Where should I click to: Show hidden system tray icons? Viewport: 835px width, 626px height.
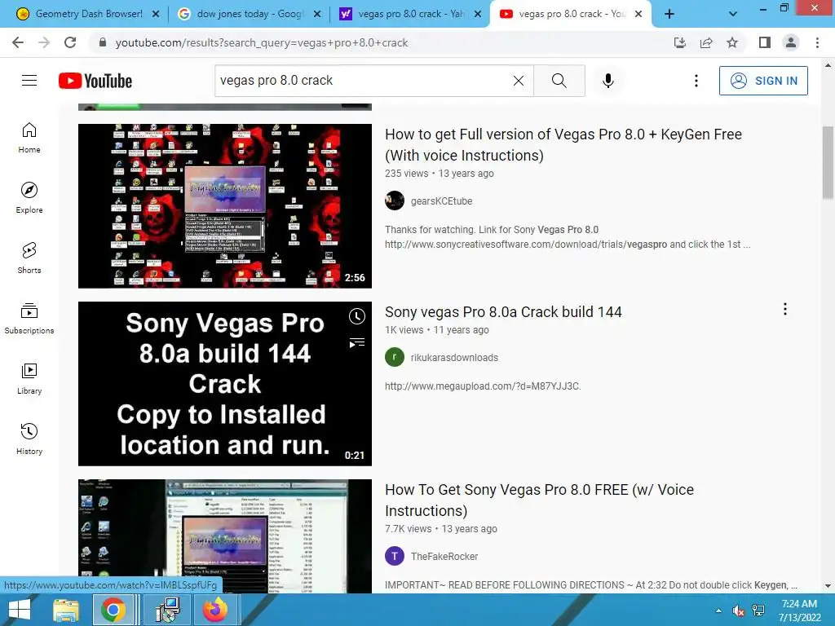718,611
